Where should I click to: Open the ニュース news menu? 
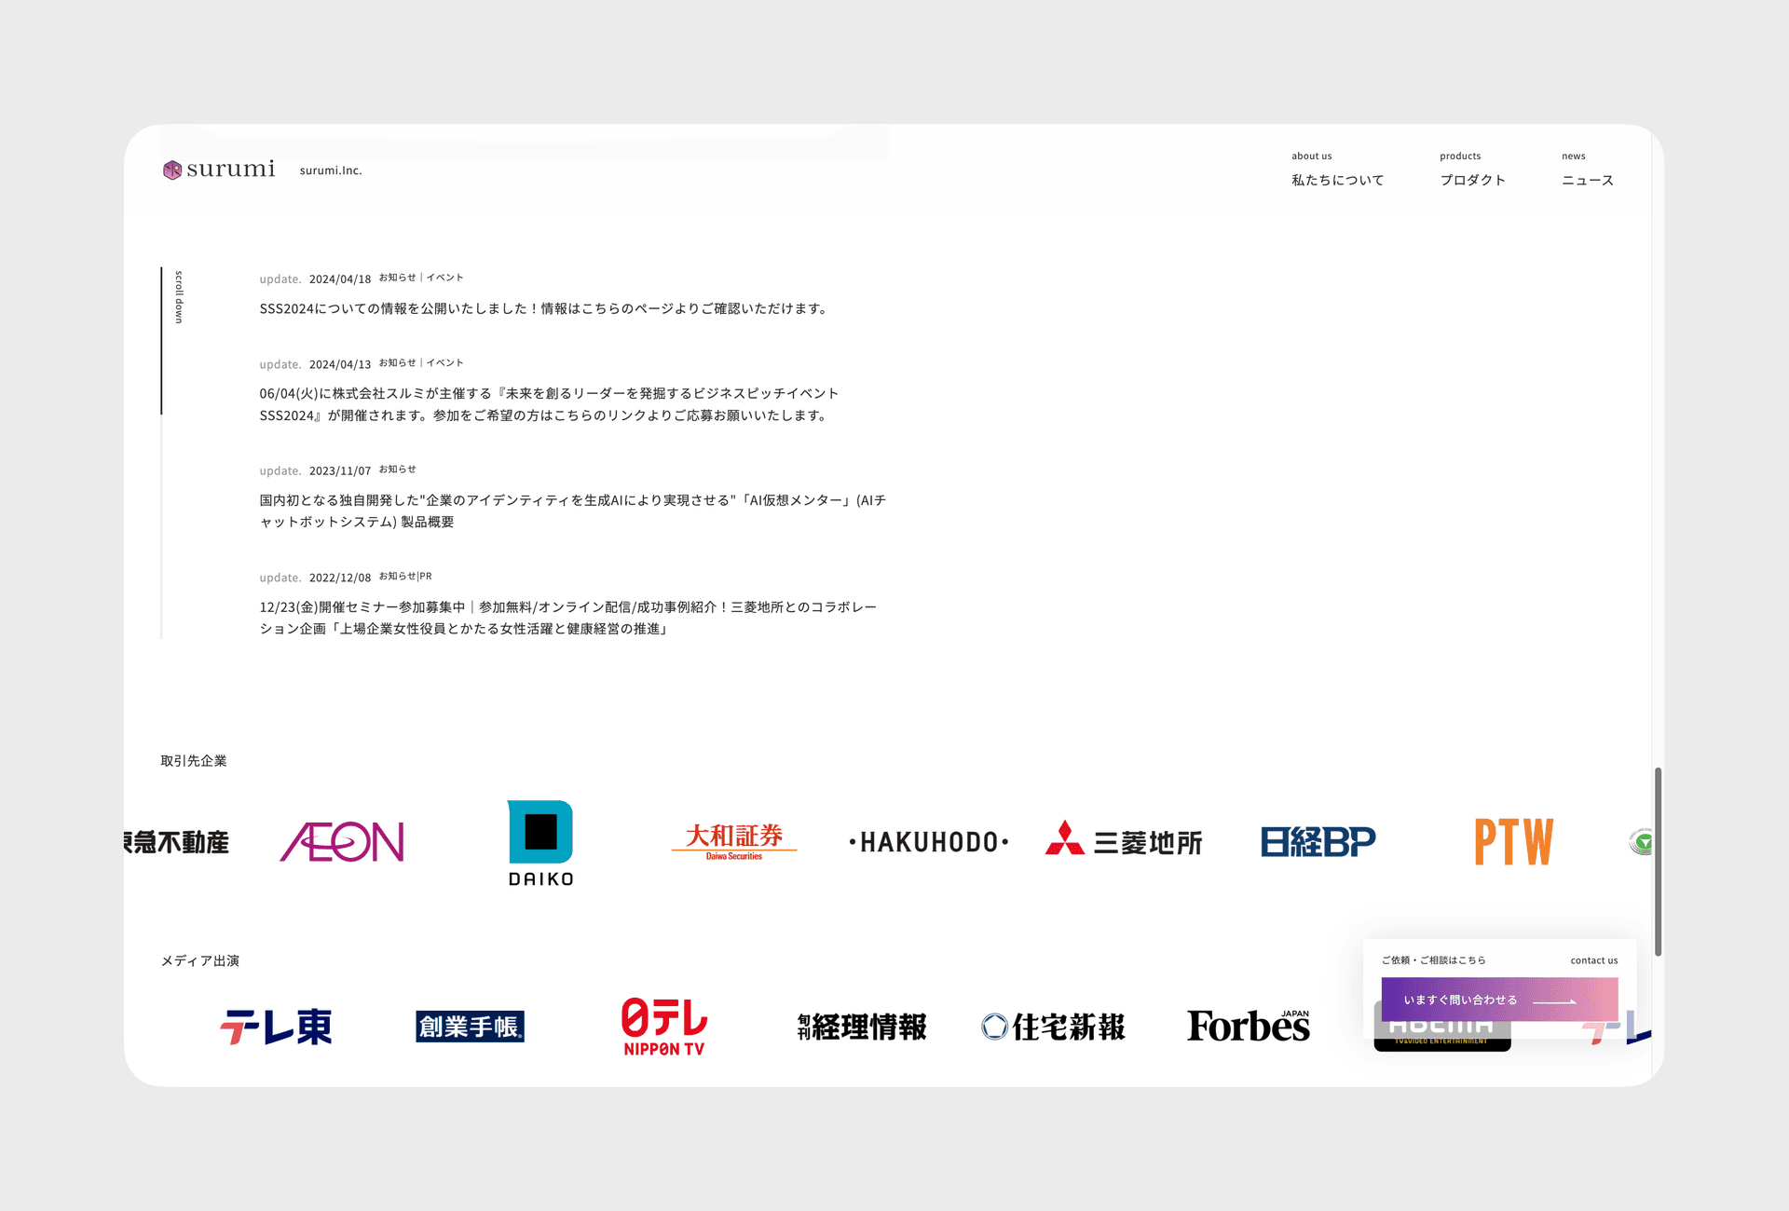[1588, 170]
